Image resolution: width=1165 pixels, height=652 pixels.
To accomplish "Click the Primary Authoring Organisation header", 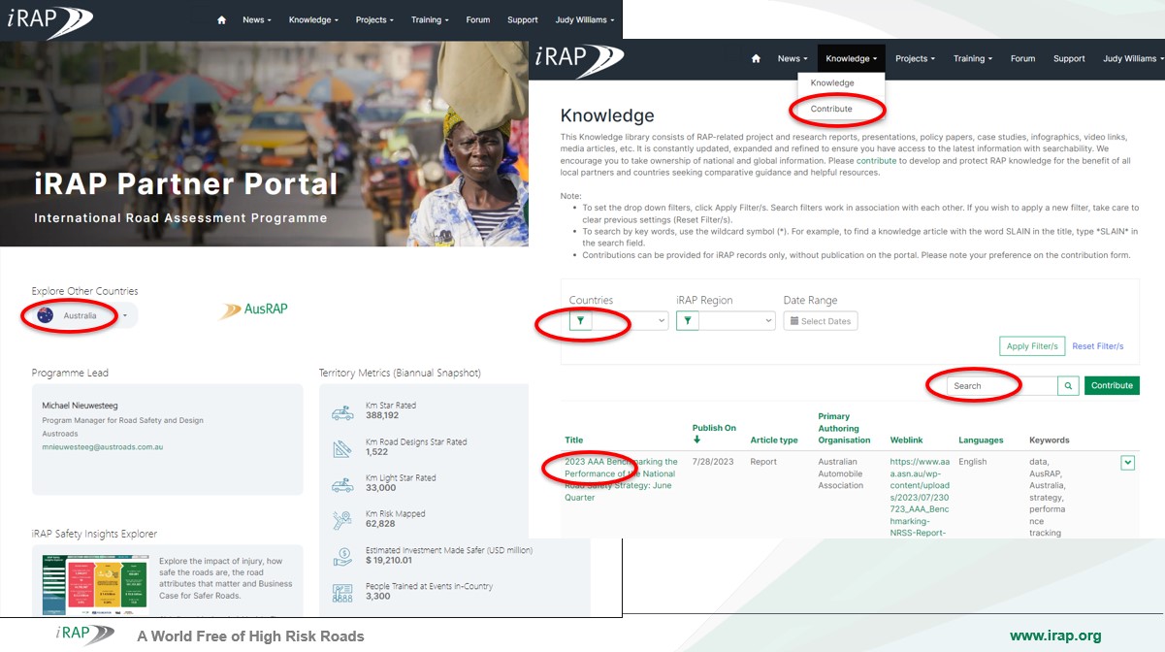I will (845, 428).
